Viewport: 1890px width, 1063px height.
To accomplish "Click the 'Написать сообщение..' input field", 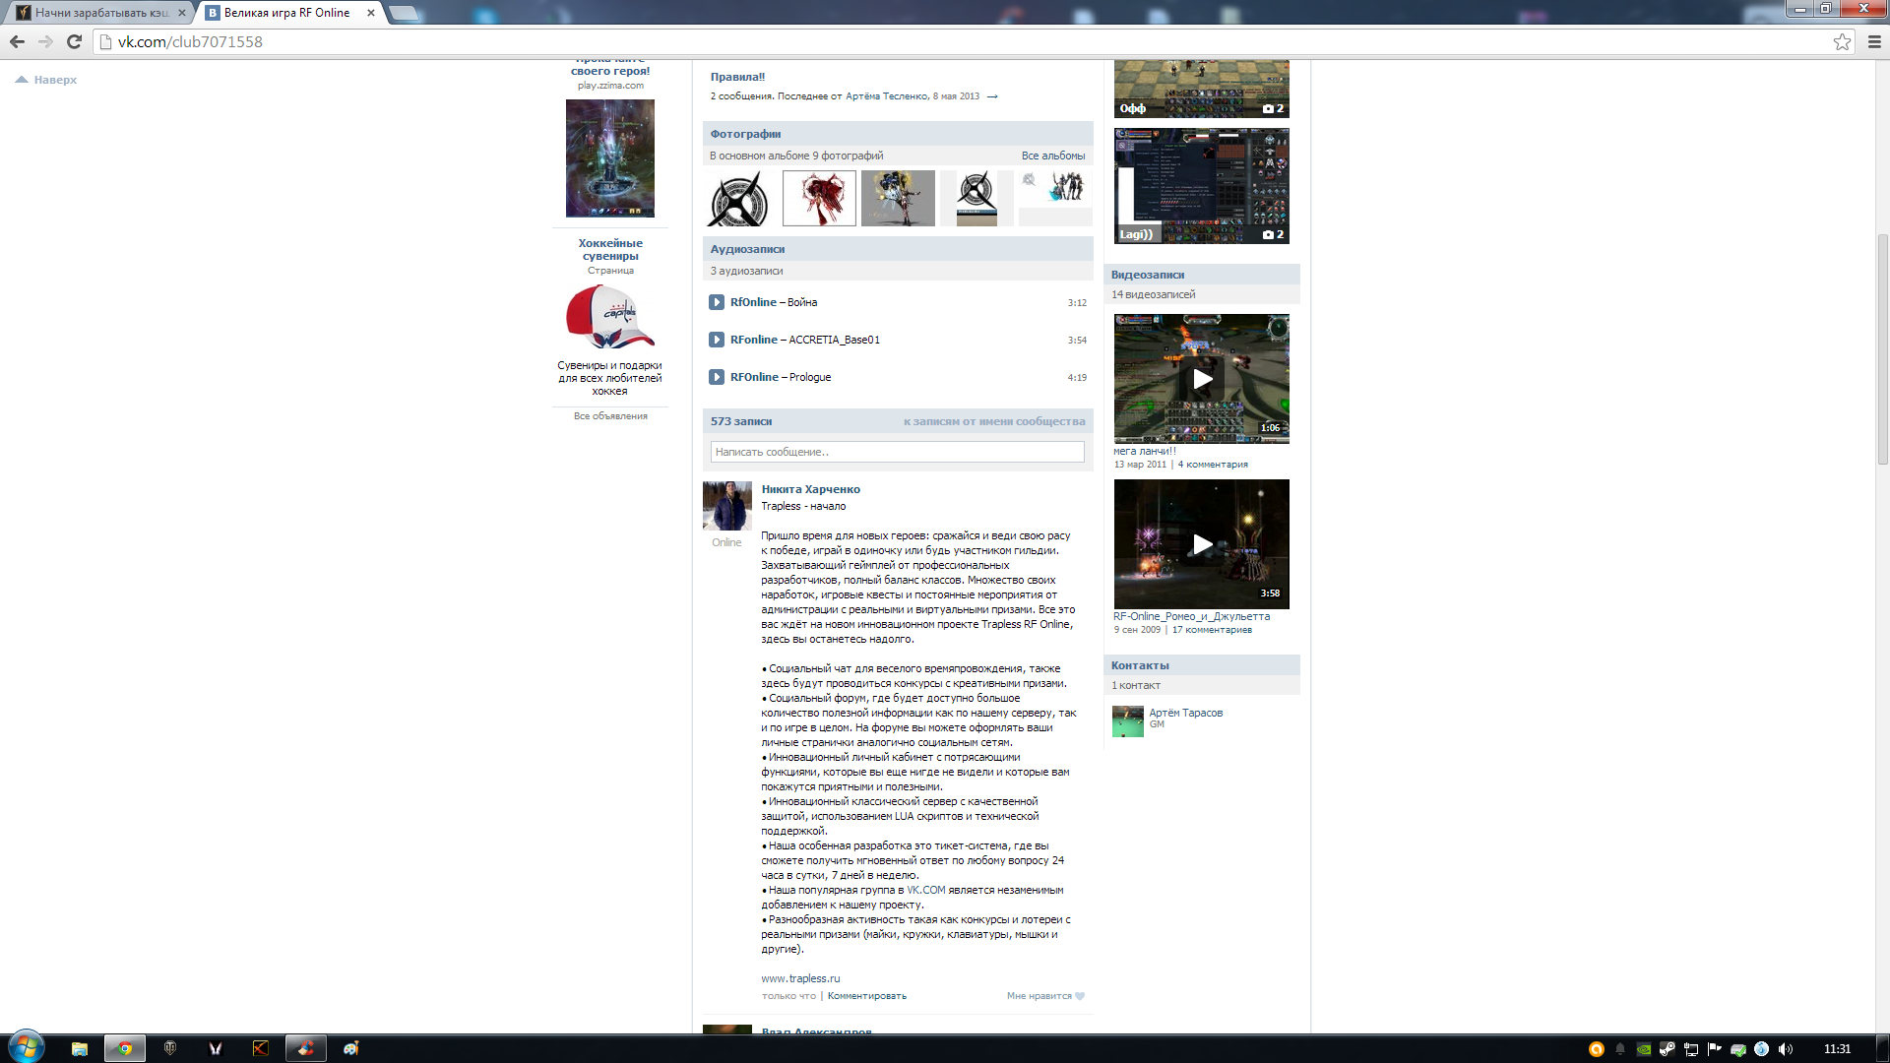I will 897,452.
